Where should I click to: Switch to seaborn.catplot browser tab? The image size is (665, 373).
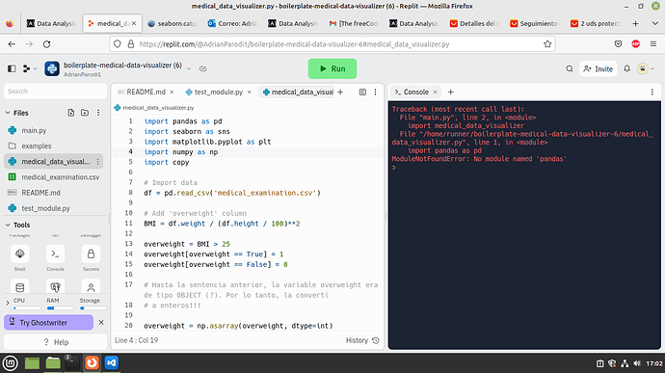tap(173, 23)
